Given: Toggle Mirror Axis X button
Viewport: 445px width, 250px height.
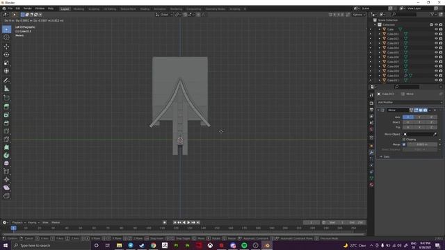Looking at the screenshot, I should click(408, 117).
